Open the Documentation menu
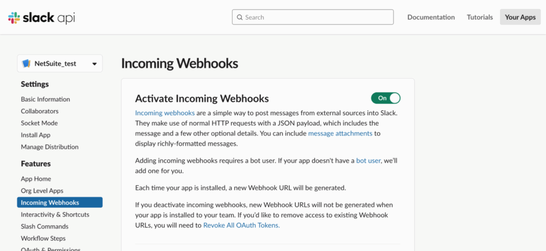 431,17
